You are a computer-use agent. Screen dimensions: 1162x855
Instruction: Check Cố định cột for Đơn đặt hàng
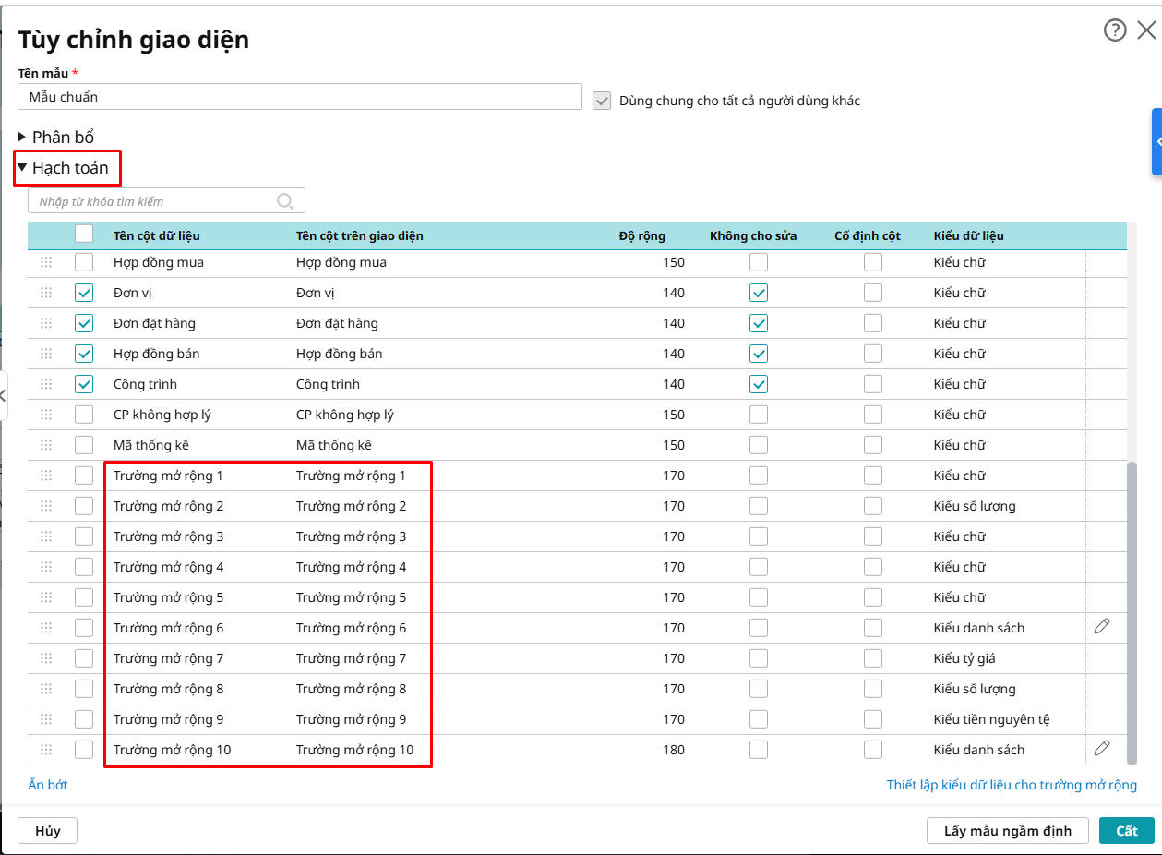(872, 323)
